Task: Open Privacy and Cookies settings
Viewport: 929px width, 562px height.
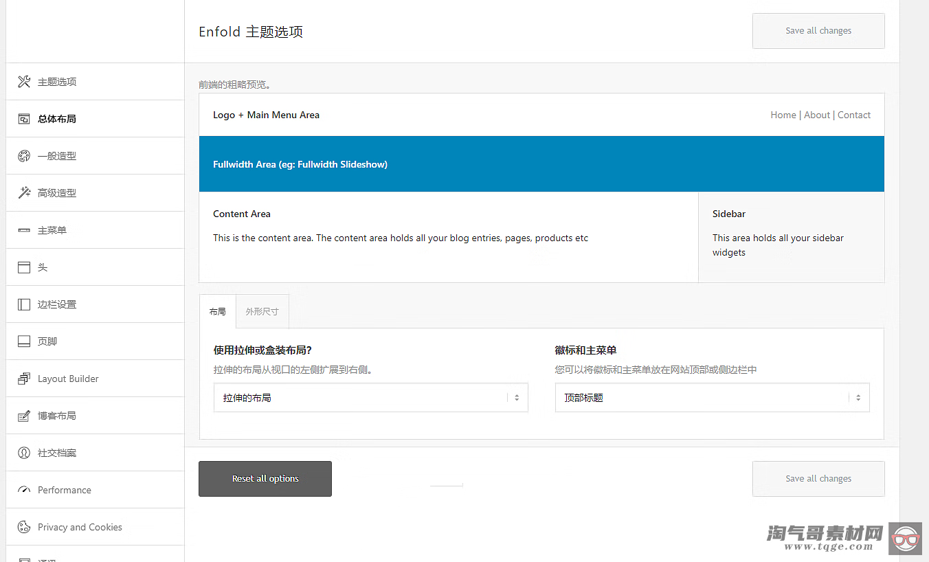Action: 95,527
